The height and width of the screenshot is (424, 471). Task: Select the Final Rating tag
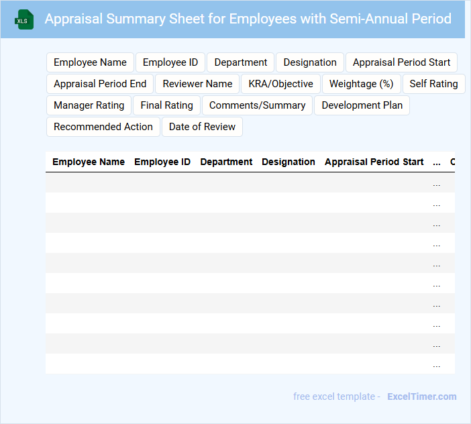166,105
